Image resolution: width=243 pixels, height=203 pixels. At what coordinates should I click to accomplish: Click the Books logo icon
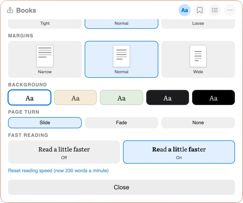tap(10, 10)
